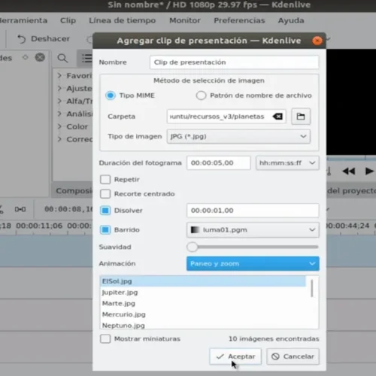Click the play button in the monitor
This screenshot has height=376, width=376.
(x=369, y=171)
